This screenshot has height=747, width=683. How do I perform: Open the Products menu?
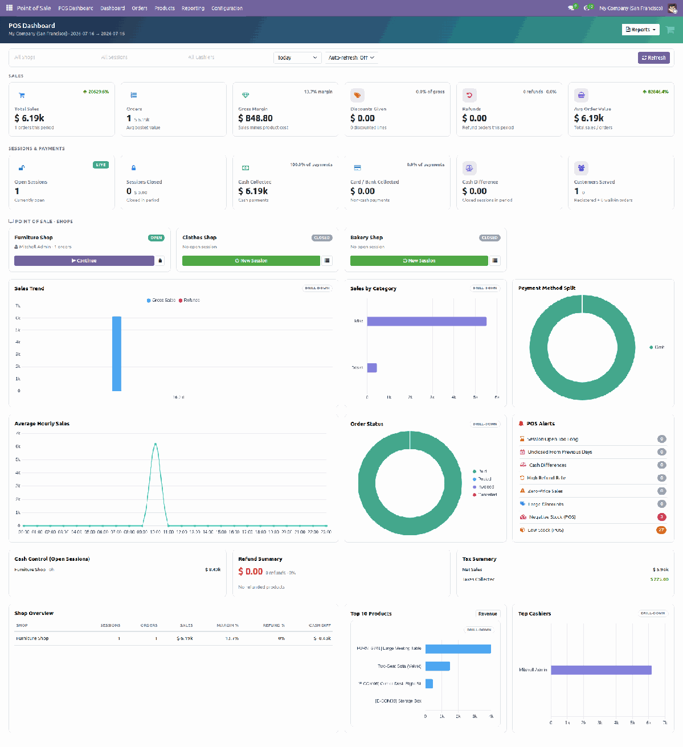pos(165,8)
